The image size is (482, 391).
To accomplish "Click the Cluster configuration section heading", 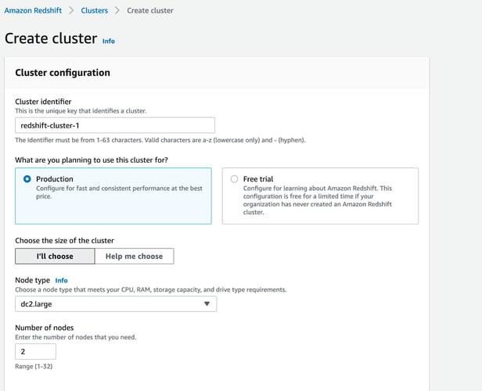I will click(63, 73).
